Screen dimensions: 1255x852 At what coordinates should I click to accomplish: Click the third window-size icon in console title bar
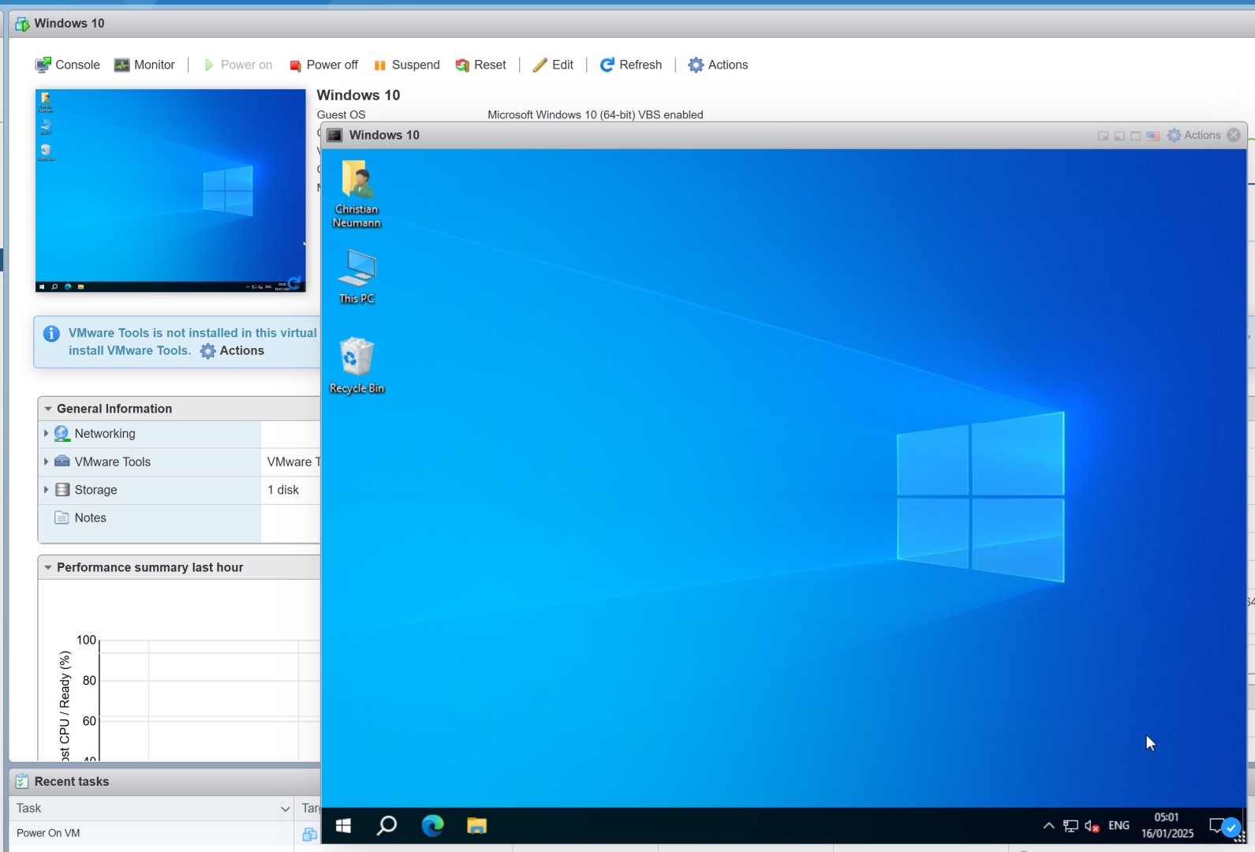[x=1136, y=136]
